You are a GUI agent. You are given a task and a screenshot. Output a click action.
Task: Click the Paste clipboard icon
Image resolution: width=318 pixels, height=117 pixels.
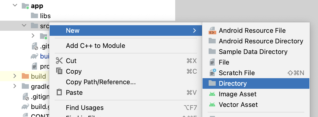click(x=59, y=93)
